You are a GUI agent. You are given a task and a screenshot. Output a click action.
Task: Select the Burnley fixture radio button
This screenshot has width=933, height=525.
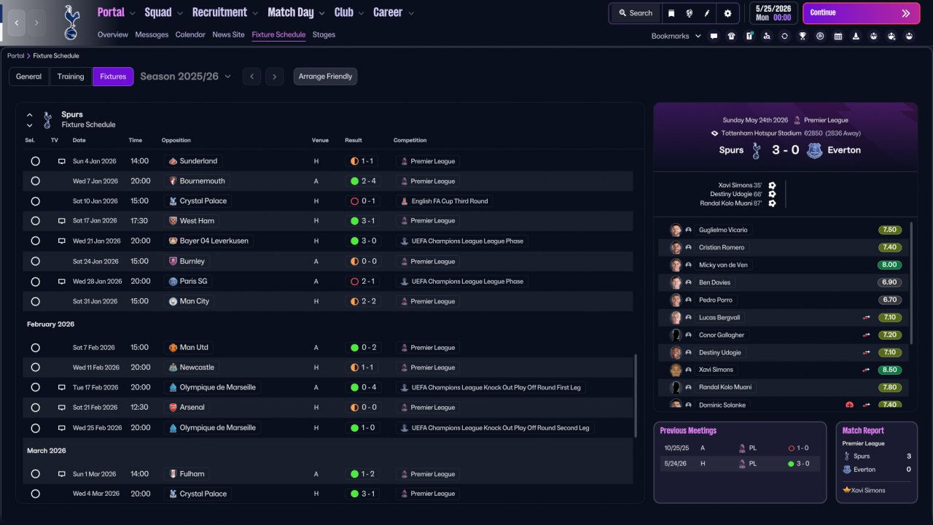pyautogui.click(x=35, y=261)
